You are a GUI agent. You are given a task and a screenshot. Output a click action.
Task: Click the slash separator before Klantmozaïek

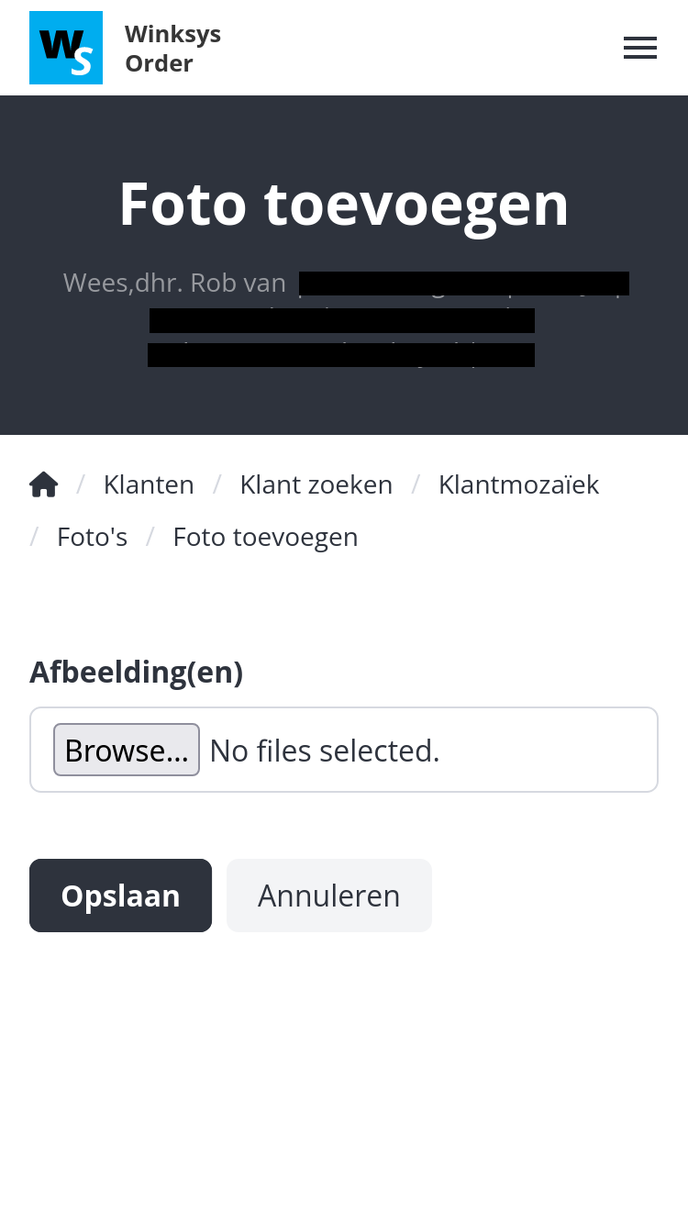click(416, 484)
